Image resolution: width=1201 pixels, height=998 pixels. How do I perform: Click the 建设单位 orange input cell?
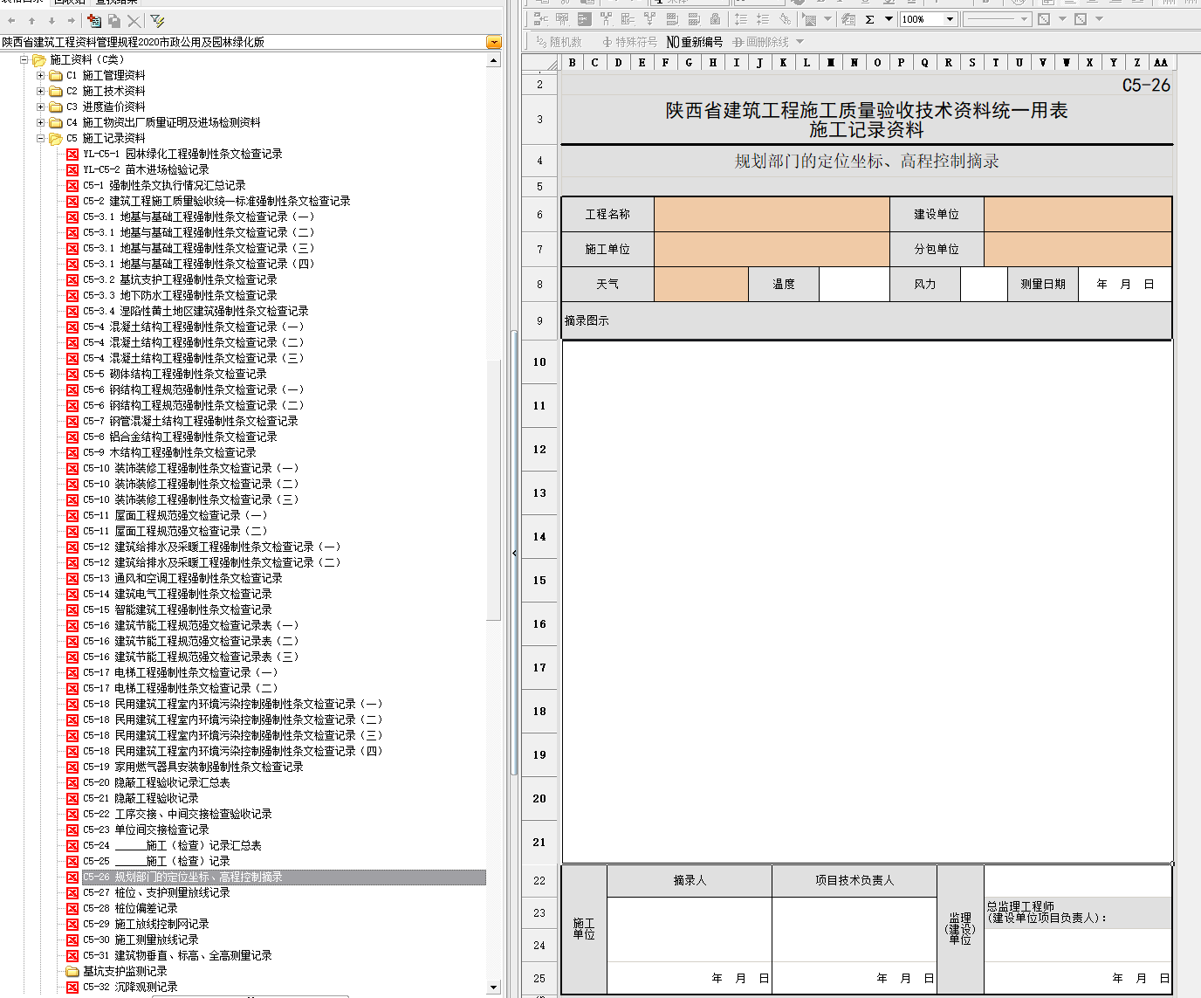(x=1077, y=215)
